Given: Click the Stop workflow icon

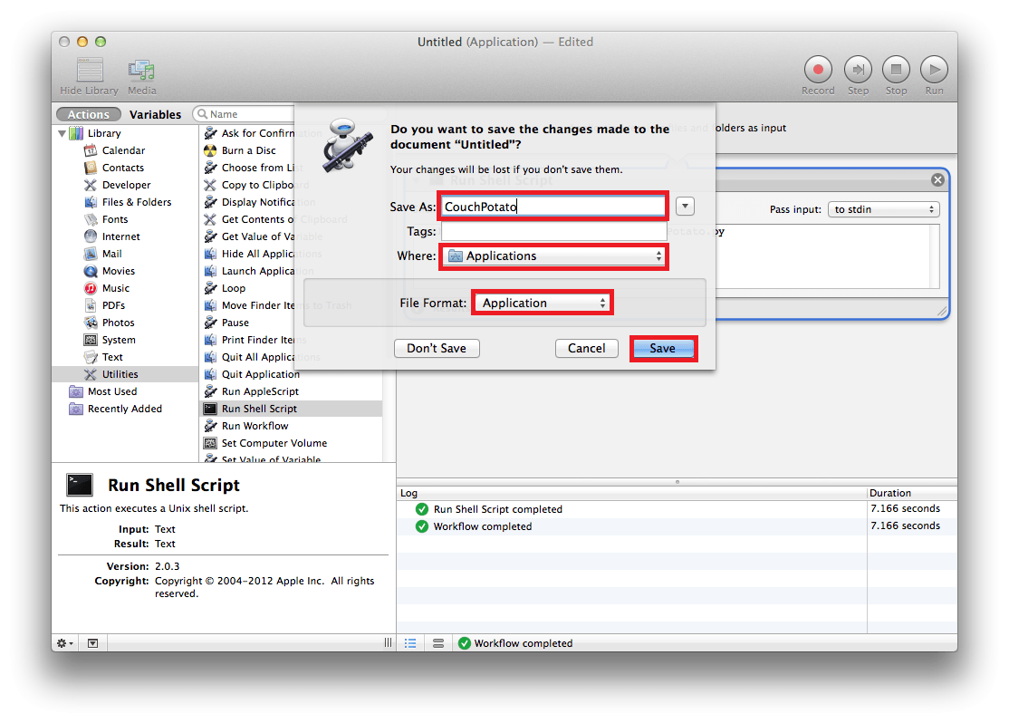Looking at the screenshot, I should tap(896, 70).
